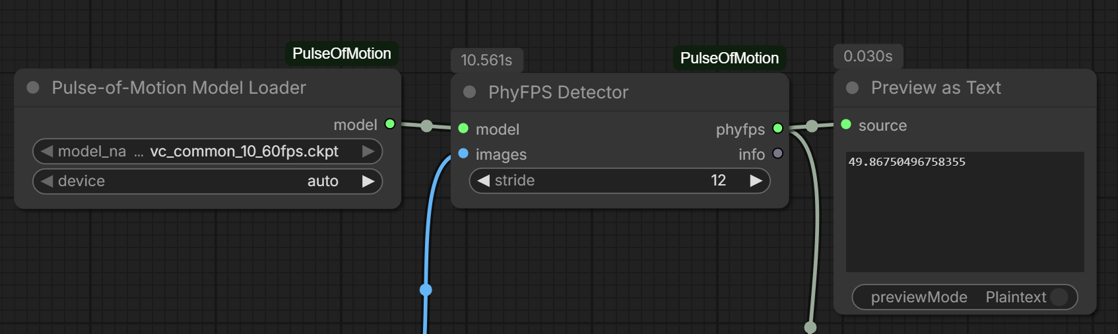
Task: Open the model_name vc_common_10_60fps.ckpt dropdown
Action: 207,151
